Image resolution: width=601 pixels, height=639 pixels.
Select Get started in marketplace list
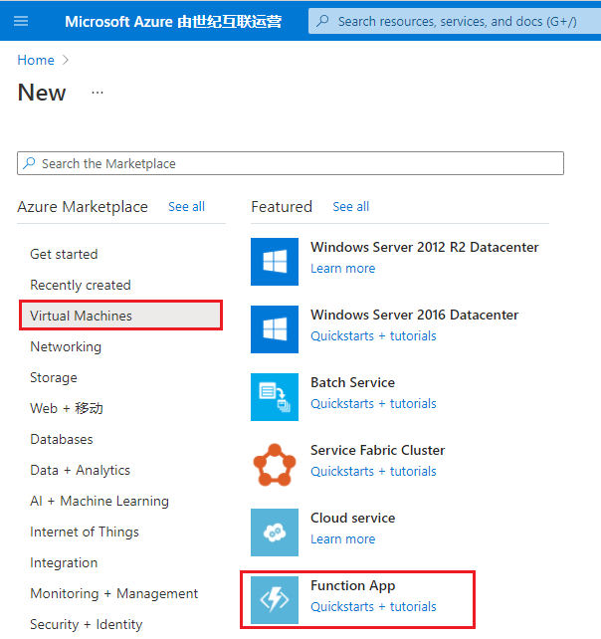(64, 254)
